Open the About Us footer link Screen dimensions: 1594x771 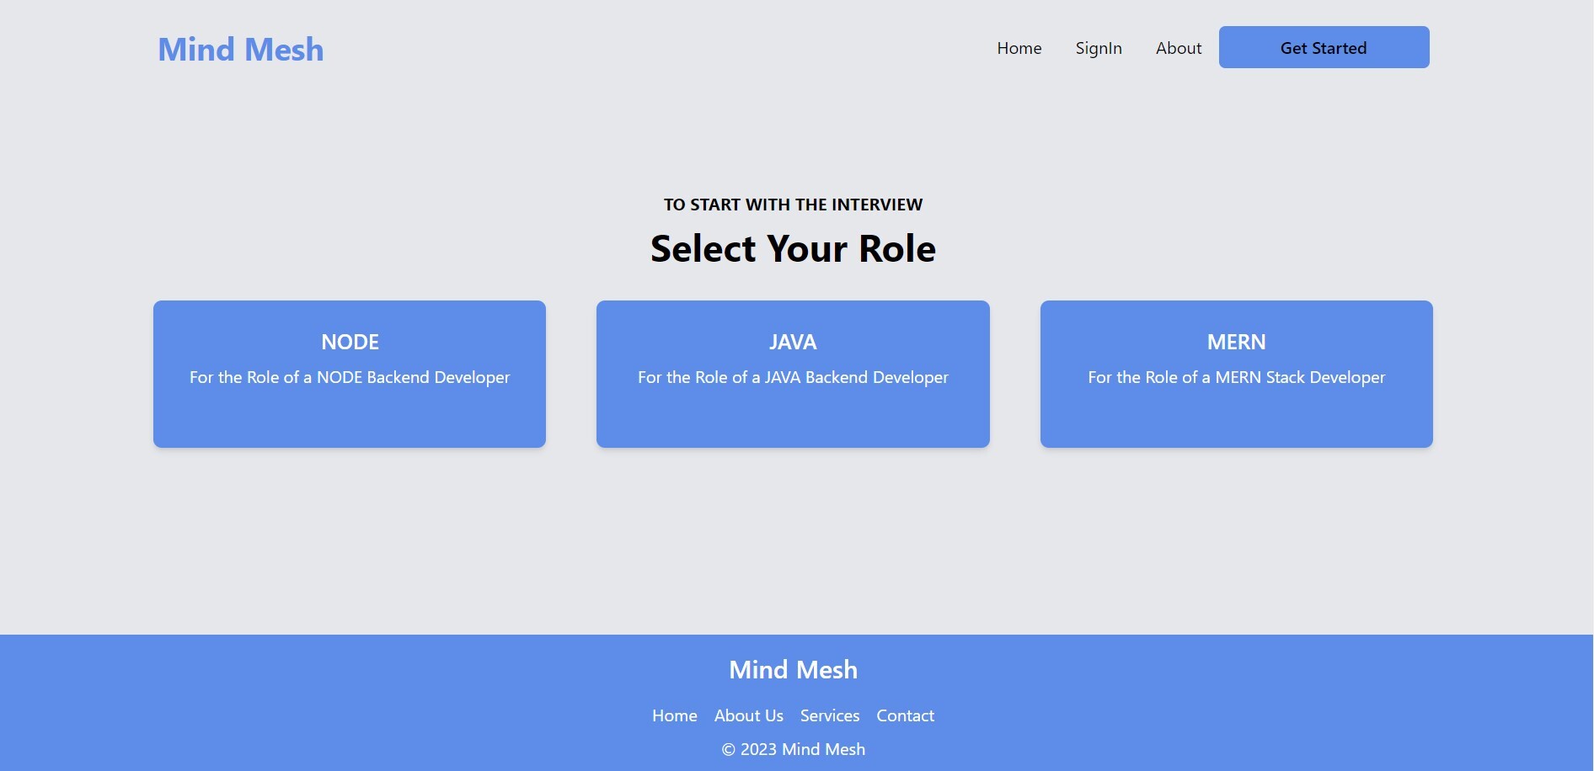748,715
